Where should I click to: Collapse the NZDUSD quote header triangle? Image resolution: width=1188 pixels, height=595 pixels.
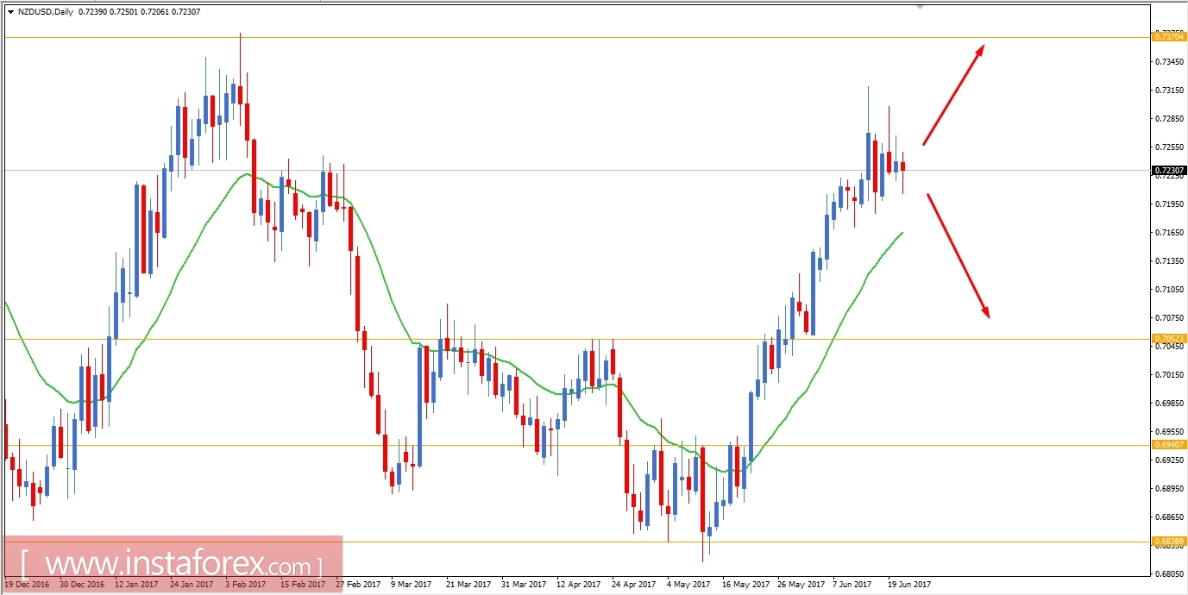[11, 11]
